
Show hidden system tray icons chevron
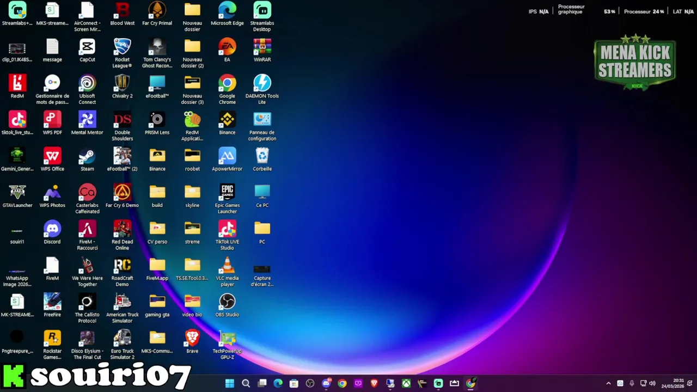(x=608, y=383)
